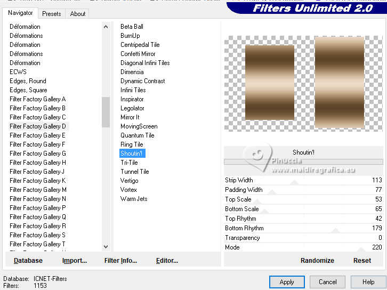Click the Randomize button

317,261
